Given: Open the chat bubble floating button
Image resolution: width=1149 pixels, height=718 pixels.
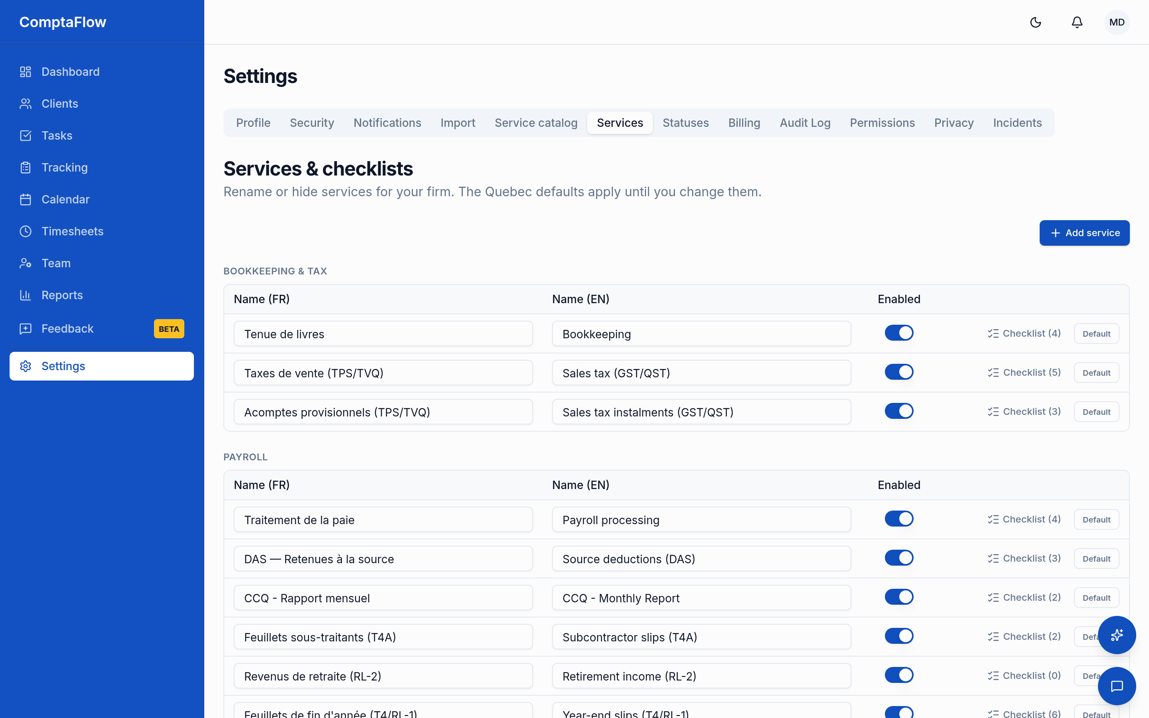Looking at the screenshot, I should (x=1117, y=686).
